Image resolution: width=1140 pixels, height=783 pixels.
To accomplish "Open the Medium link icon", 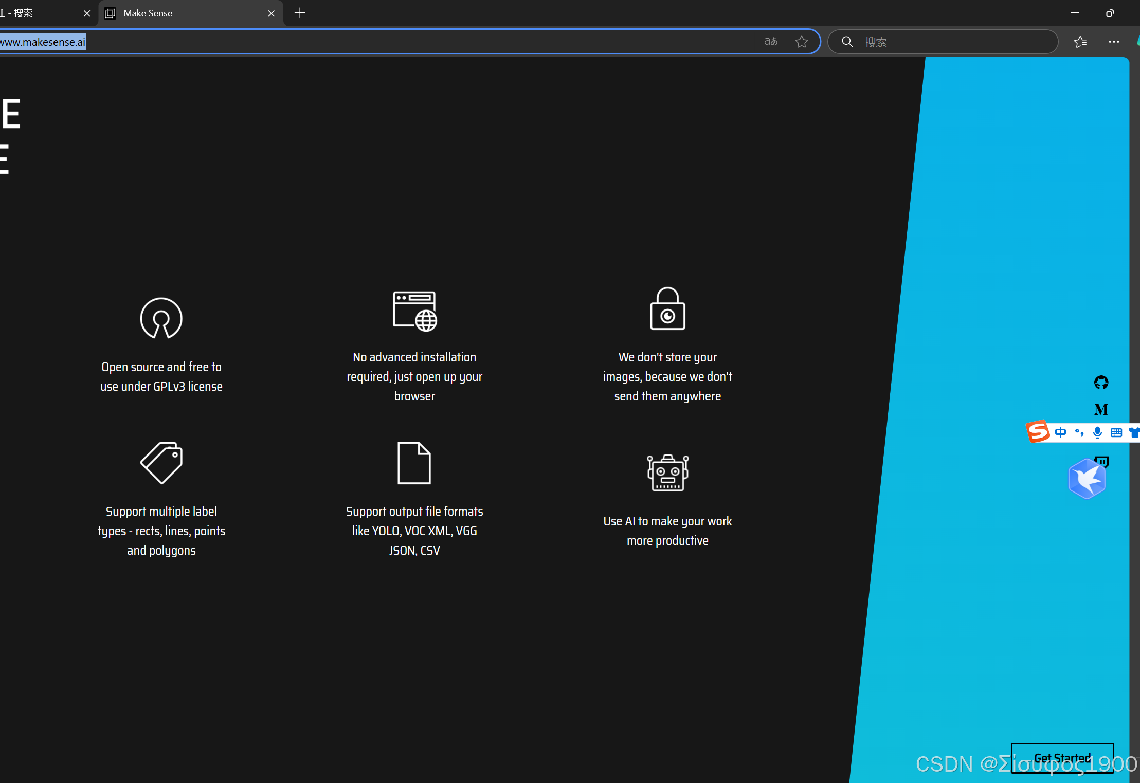I will 1101,410.
